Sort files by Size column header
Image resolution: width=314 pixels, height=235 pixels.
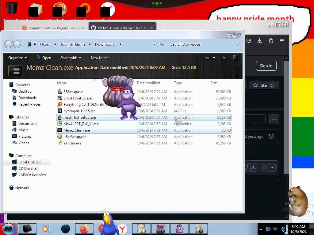click(x=214, y=83)
